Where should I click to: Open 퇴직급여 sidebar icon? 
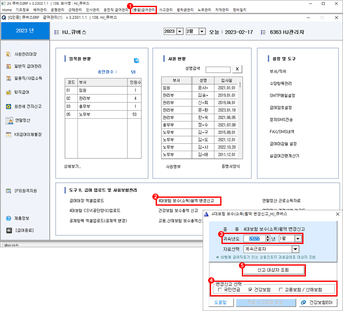[x=8, y=92]
